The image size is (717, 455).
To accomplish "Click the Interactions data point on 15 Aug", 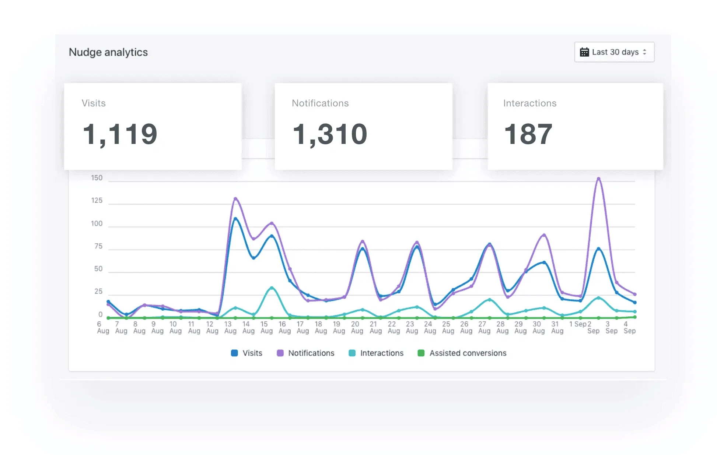I will [272, 288].
